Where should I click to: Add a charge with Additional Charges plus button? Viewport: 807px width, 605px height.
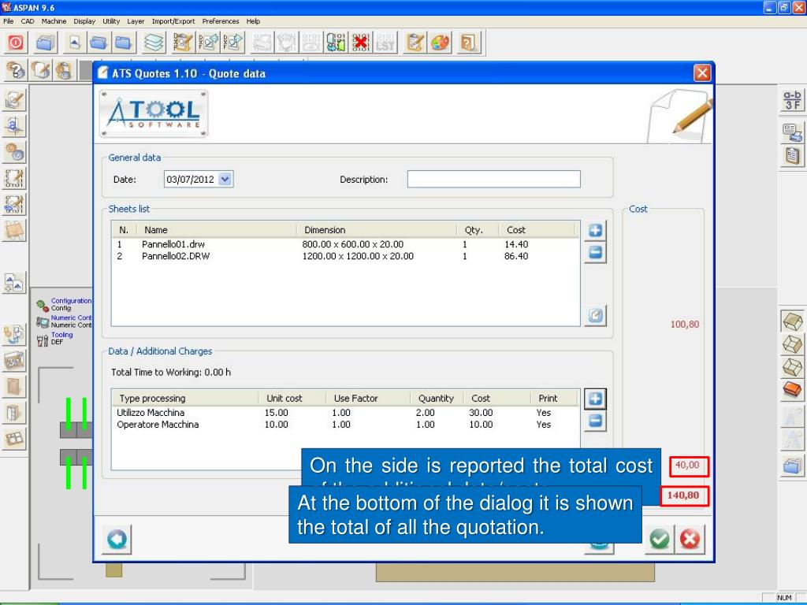(596, 399)
